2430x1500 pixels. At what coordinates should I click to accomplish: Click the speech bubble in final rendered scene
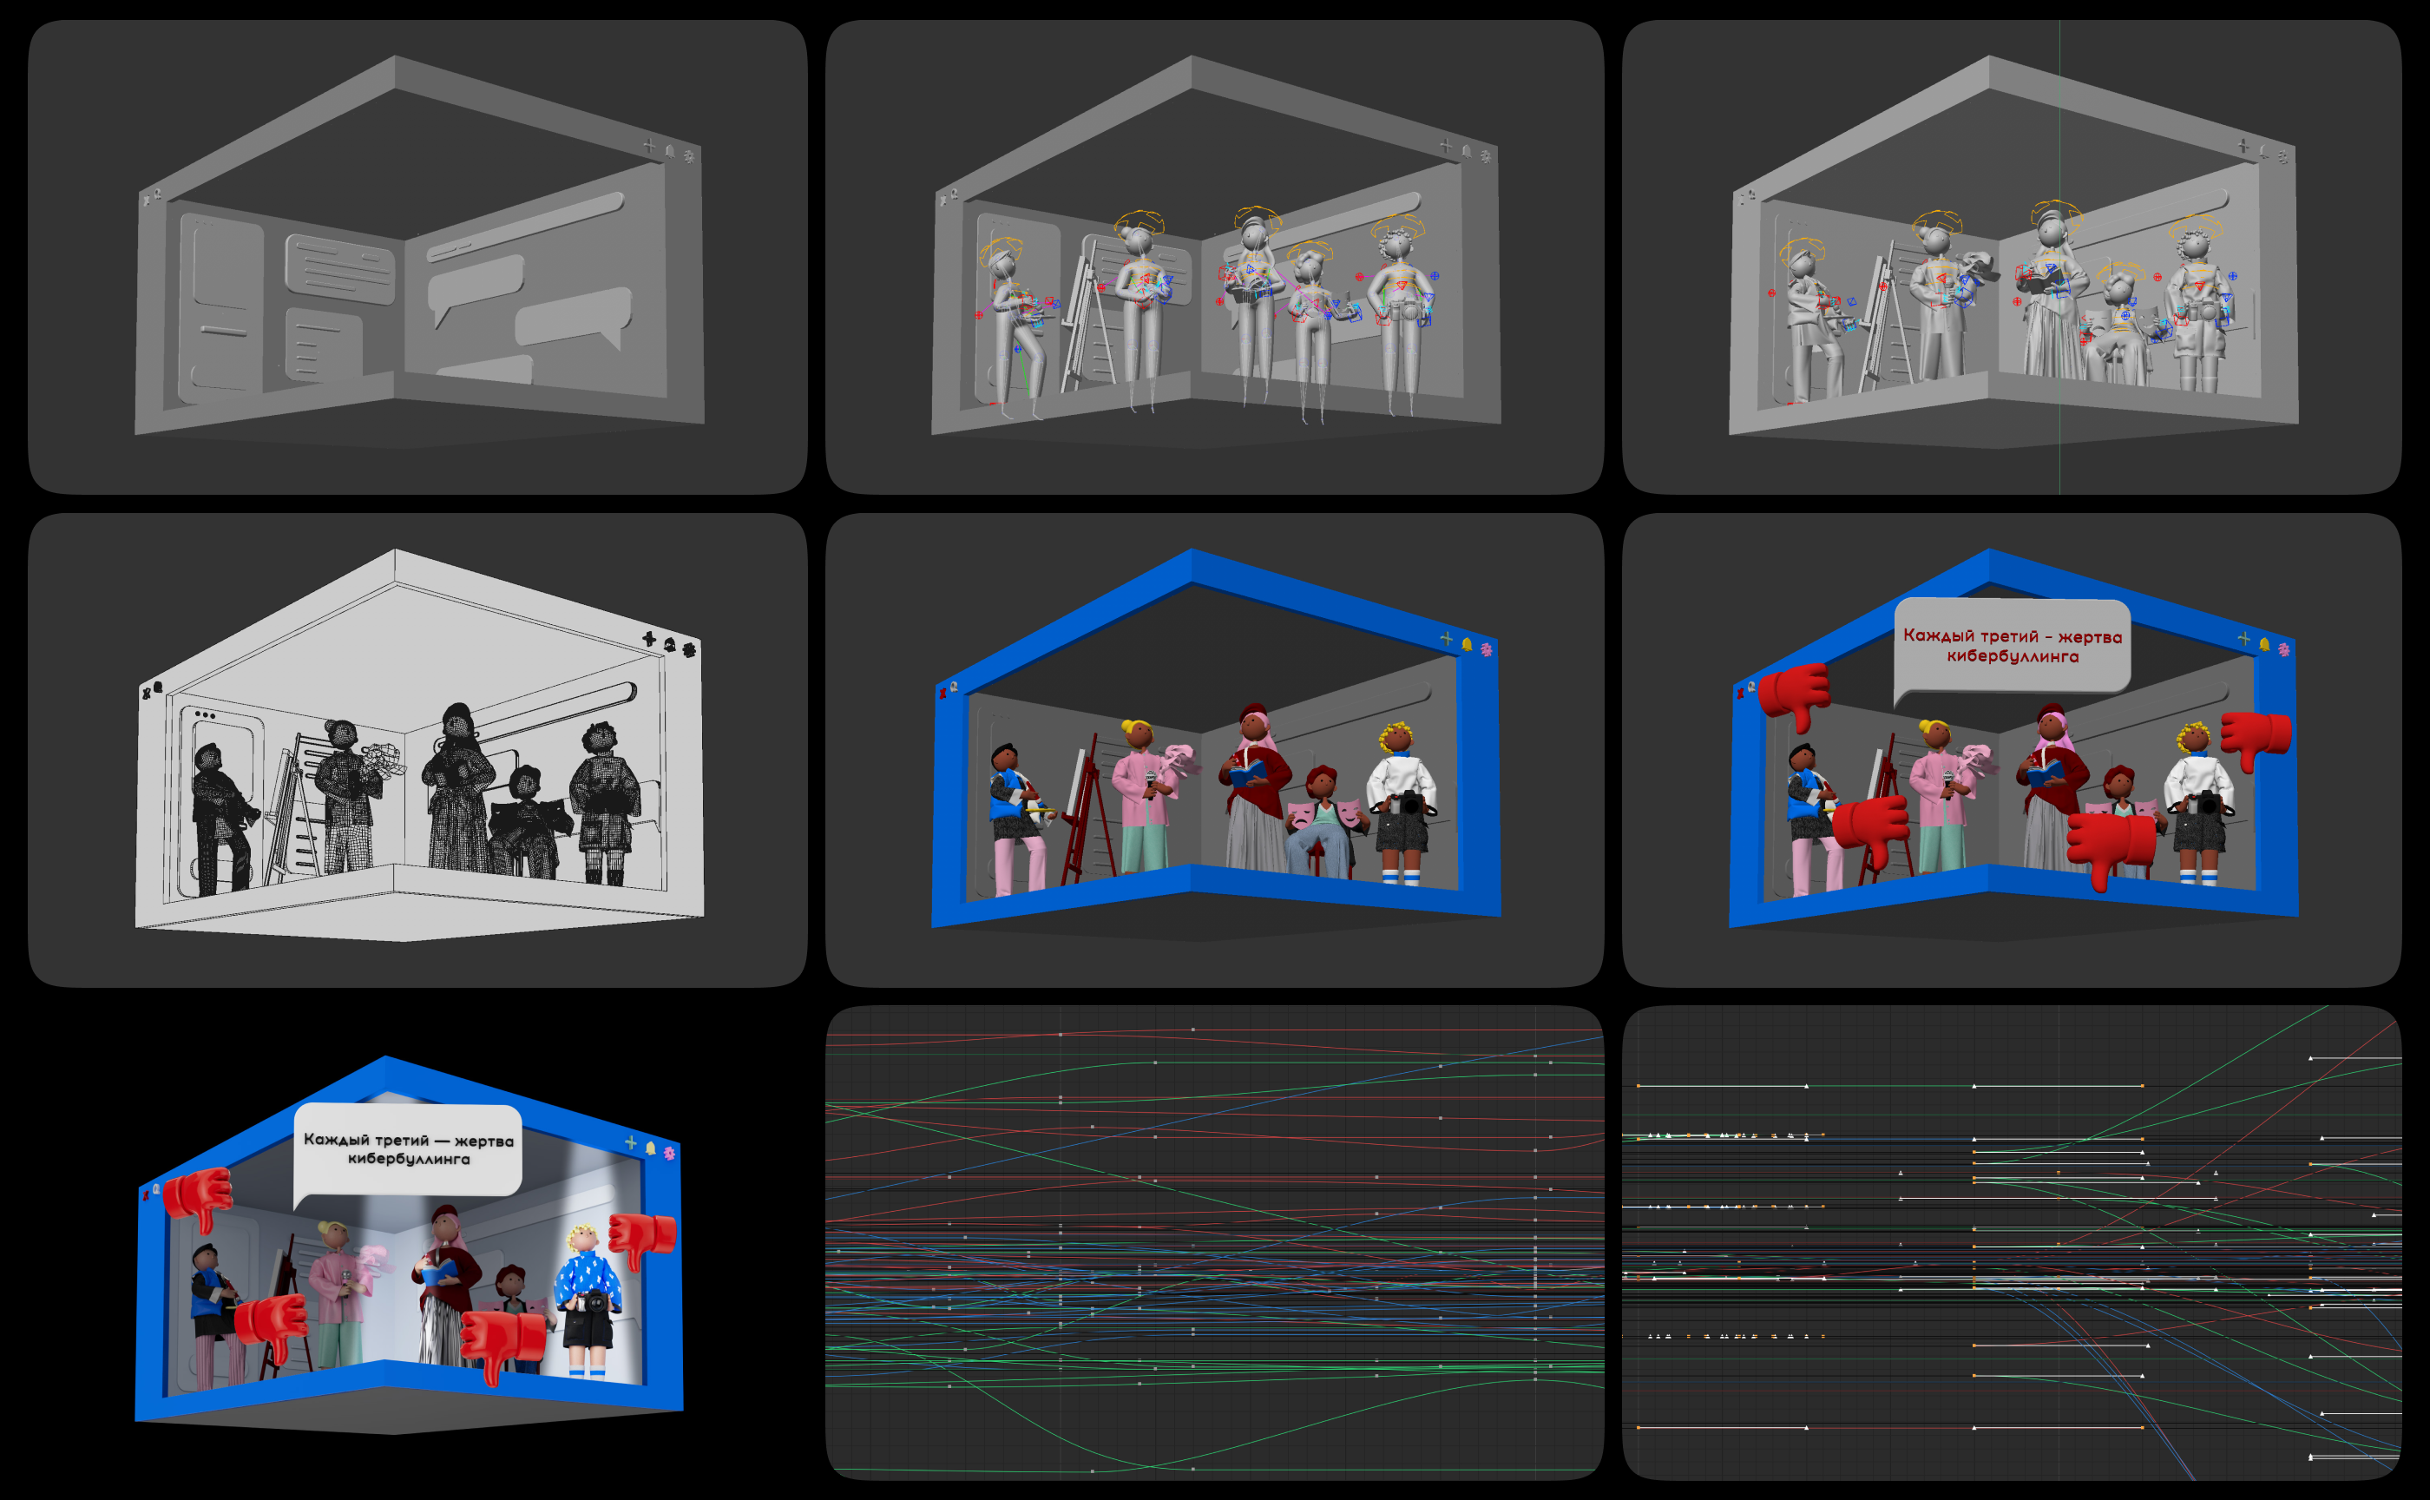pos(408,1148)
